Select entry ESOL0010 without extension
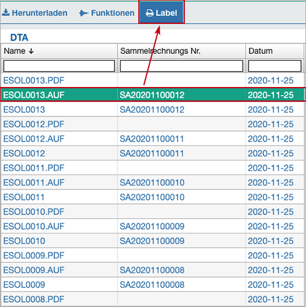This screenshot has height=307, width=306. pos(24,241)
